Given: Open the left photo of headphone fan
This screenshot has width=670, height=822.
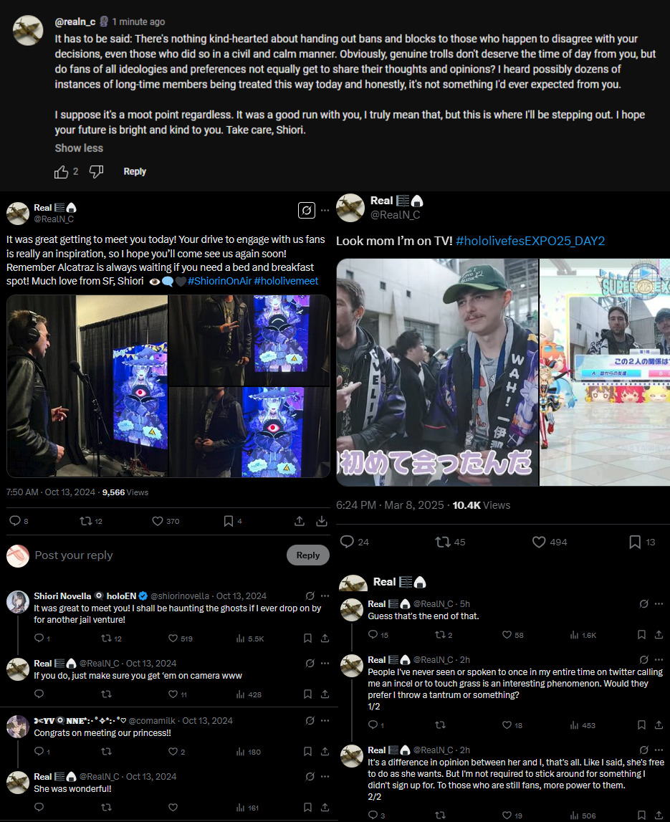Looking at the screenshot, I should click(x=87, y=386).
